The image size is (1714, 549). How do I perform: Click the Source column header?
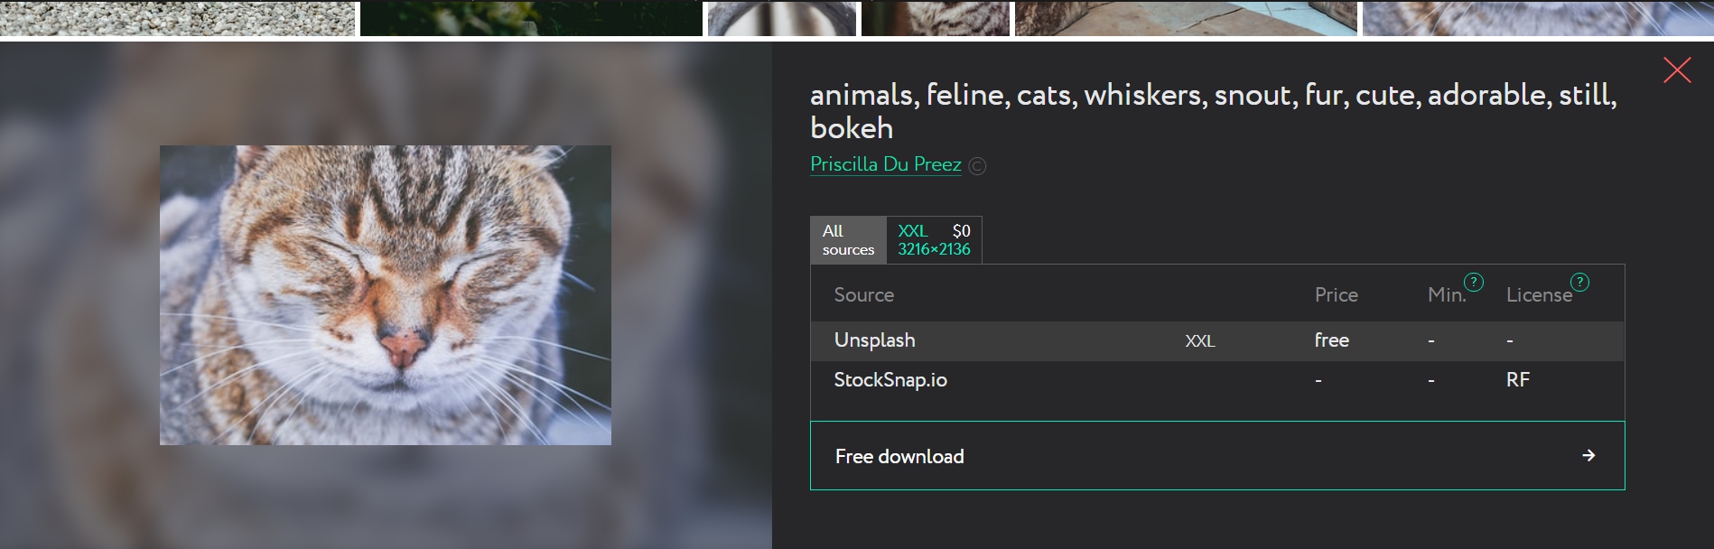[864, 295]
